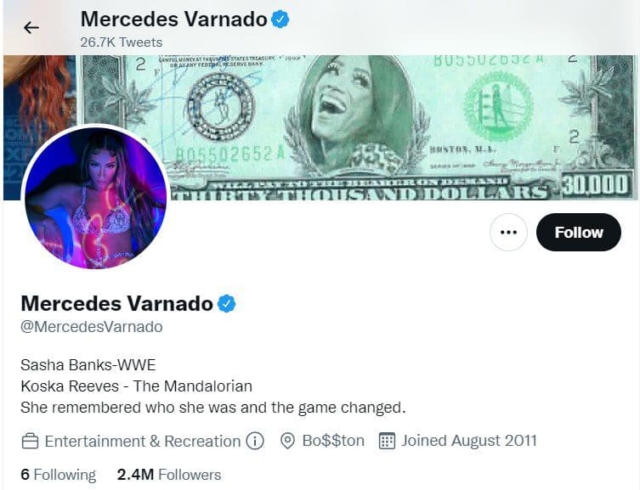Open the circular profile picture

pos(95,198)
